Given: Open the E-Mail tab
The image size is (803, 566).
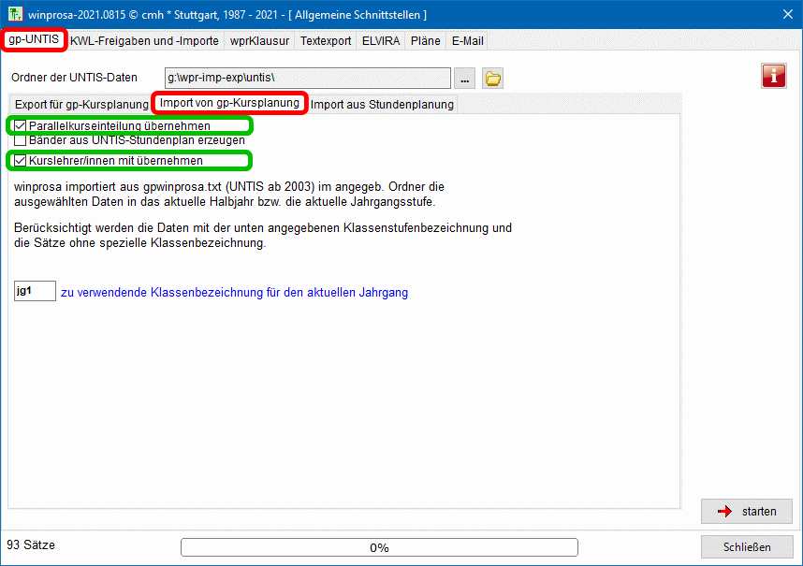Looking at the screenshot, I should point(467,41).
